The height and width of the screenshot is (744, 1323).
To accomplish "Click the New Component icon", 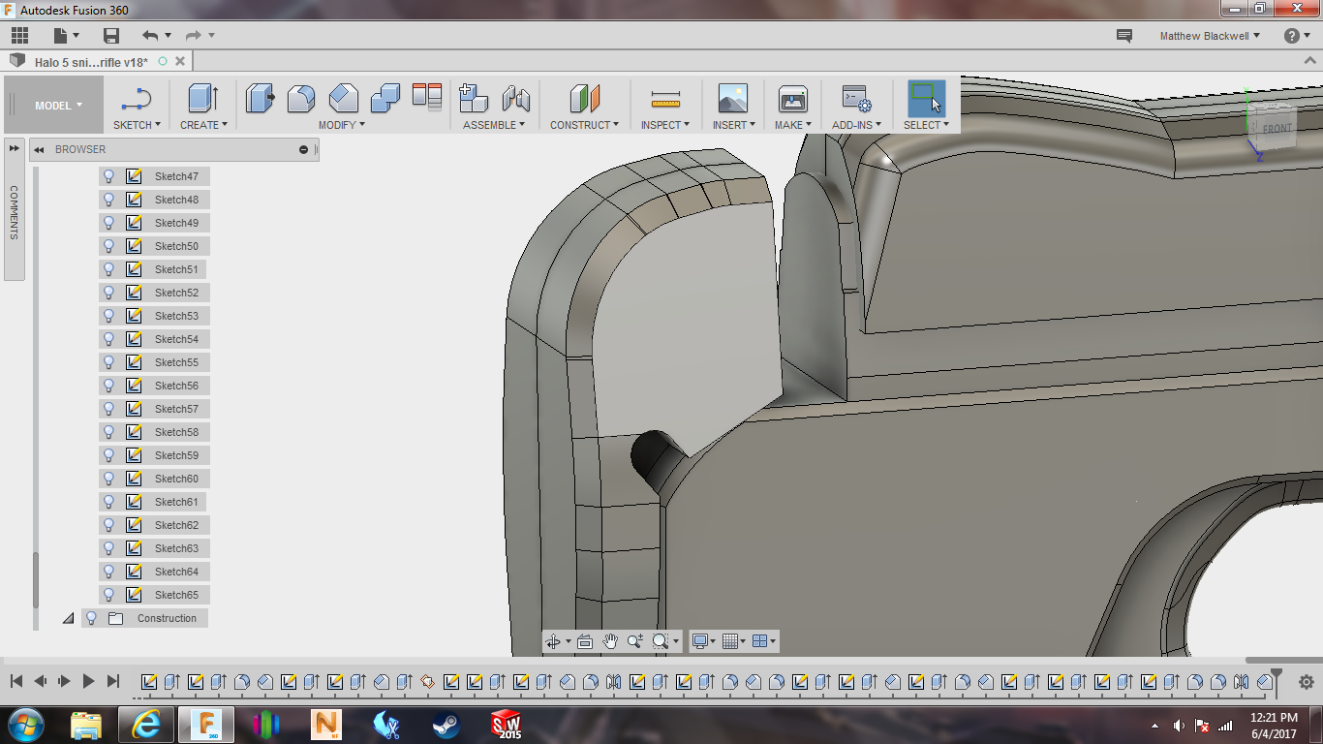I will [474, 99].
